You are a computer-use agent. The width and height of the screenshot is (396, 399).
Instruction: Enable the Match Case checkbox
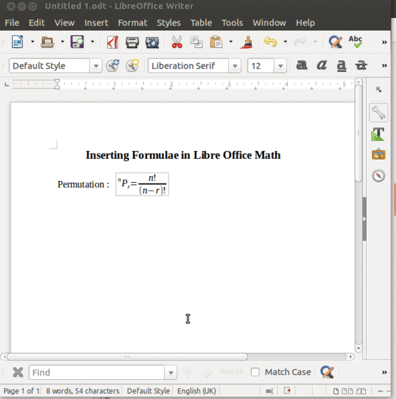(x=255, y=372)
